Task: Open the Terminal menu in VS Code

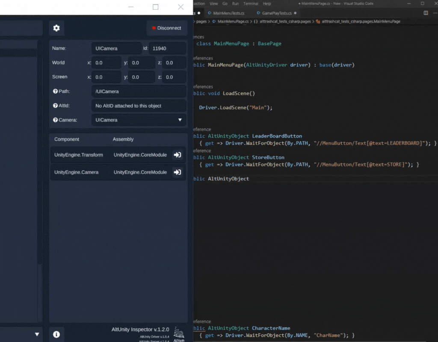Action: coord(251,3)
